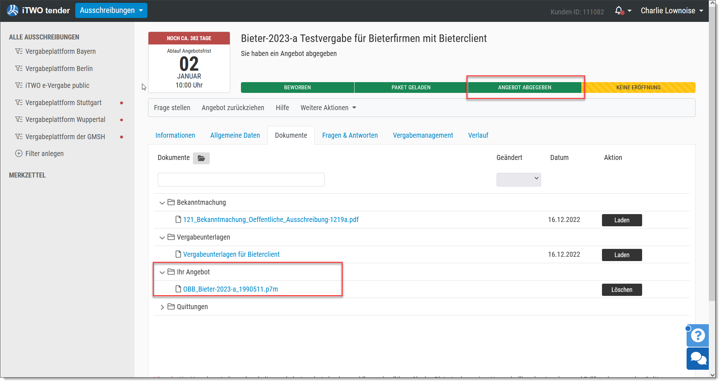Open the OBB_Bieter-2023-a_1990511.p7m link
Screen dimensions: 721x383
pyautogui.click(x=231, y=289)
